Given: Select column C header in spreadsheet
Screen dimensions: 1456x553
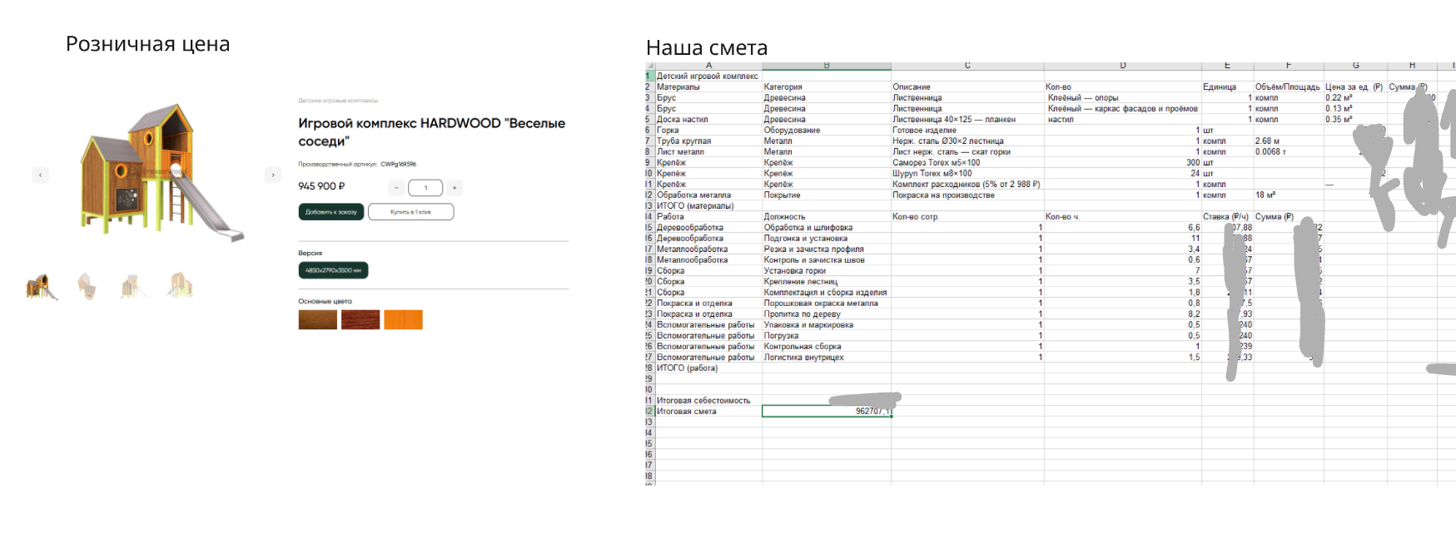Looking at the screenshot, I should tap(967, 66).
